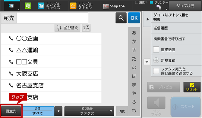
Task: Open the 絞り込み ファクス dropdown
Action: pos(89,111)
